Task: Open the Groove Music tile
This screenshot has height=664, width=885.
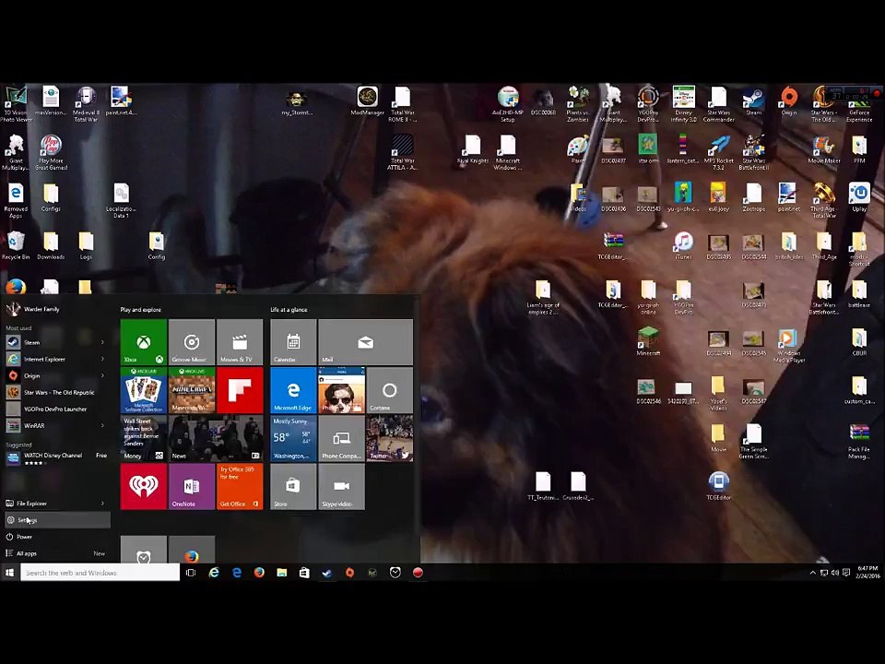Action: (x=192, y=341)
